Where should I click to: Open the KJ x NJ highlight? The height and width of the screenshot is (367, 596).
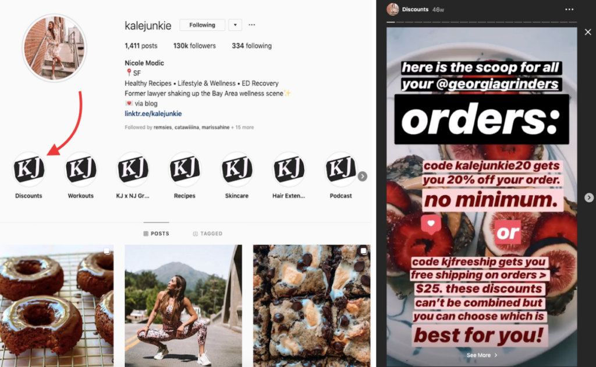(x=133, y=170)
